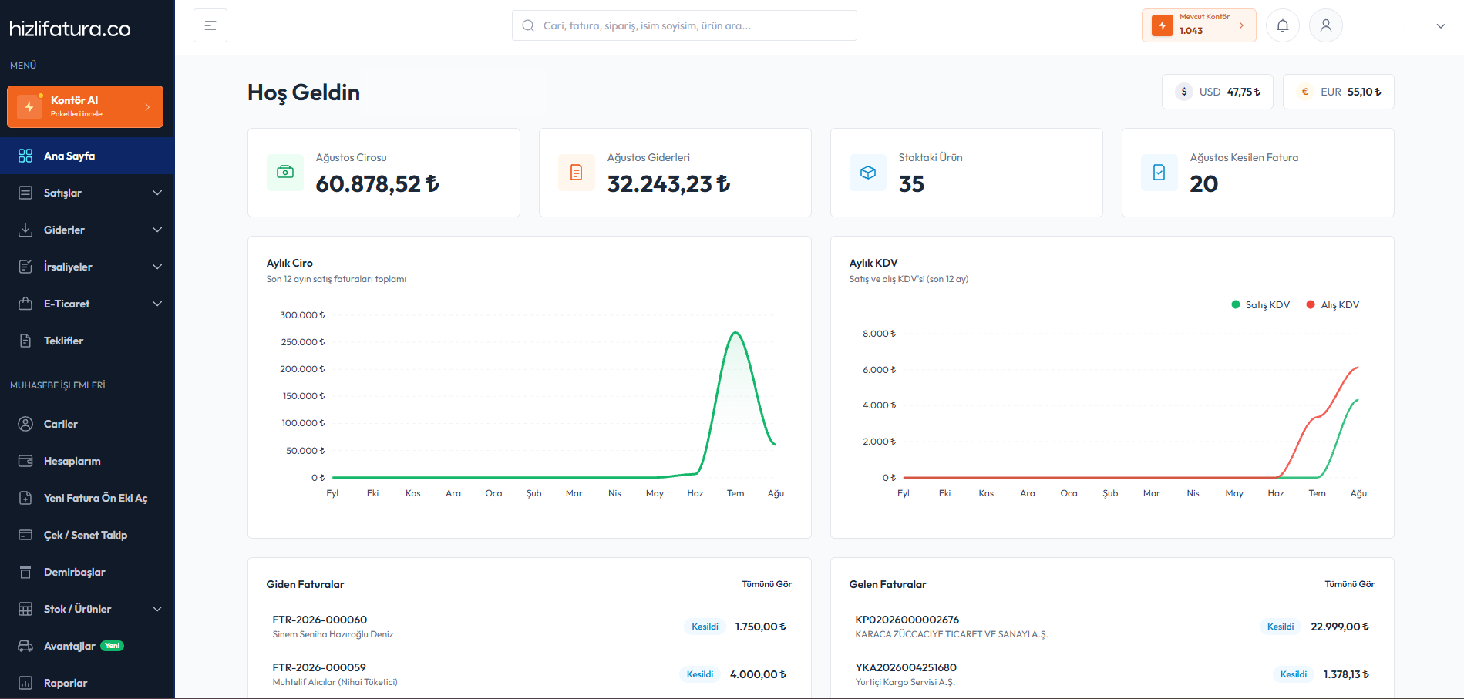This screenshot has height=699, width=1464.
Task: Click the 60.878,52 ₺ revenue value
Action: tap(378, 183)
